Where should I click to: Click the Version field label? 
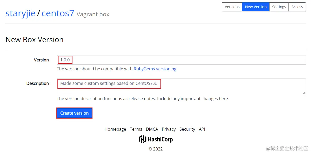pos(41,60)
